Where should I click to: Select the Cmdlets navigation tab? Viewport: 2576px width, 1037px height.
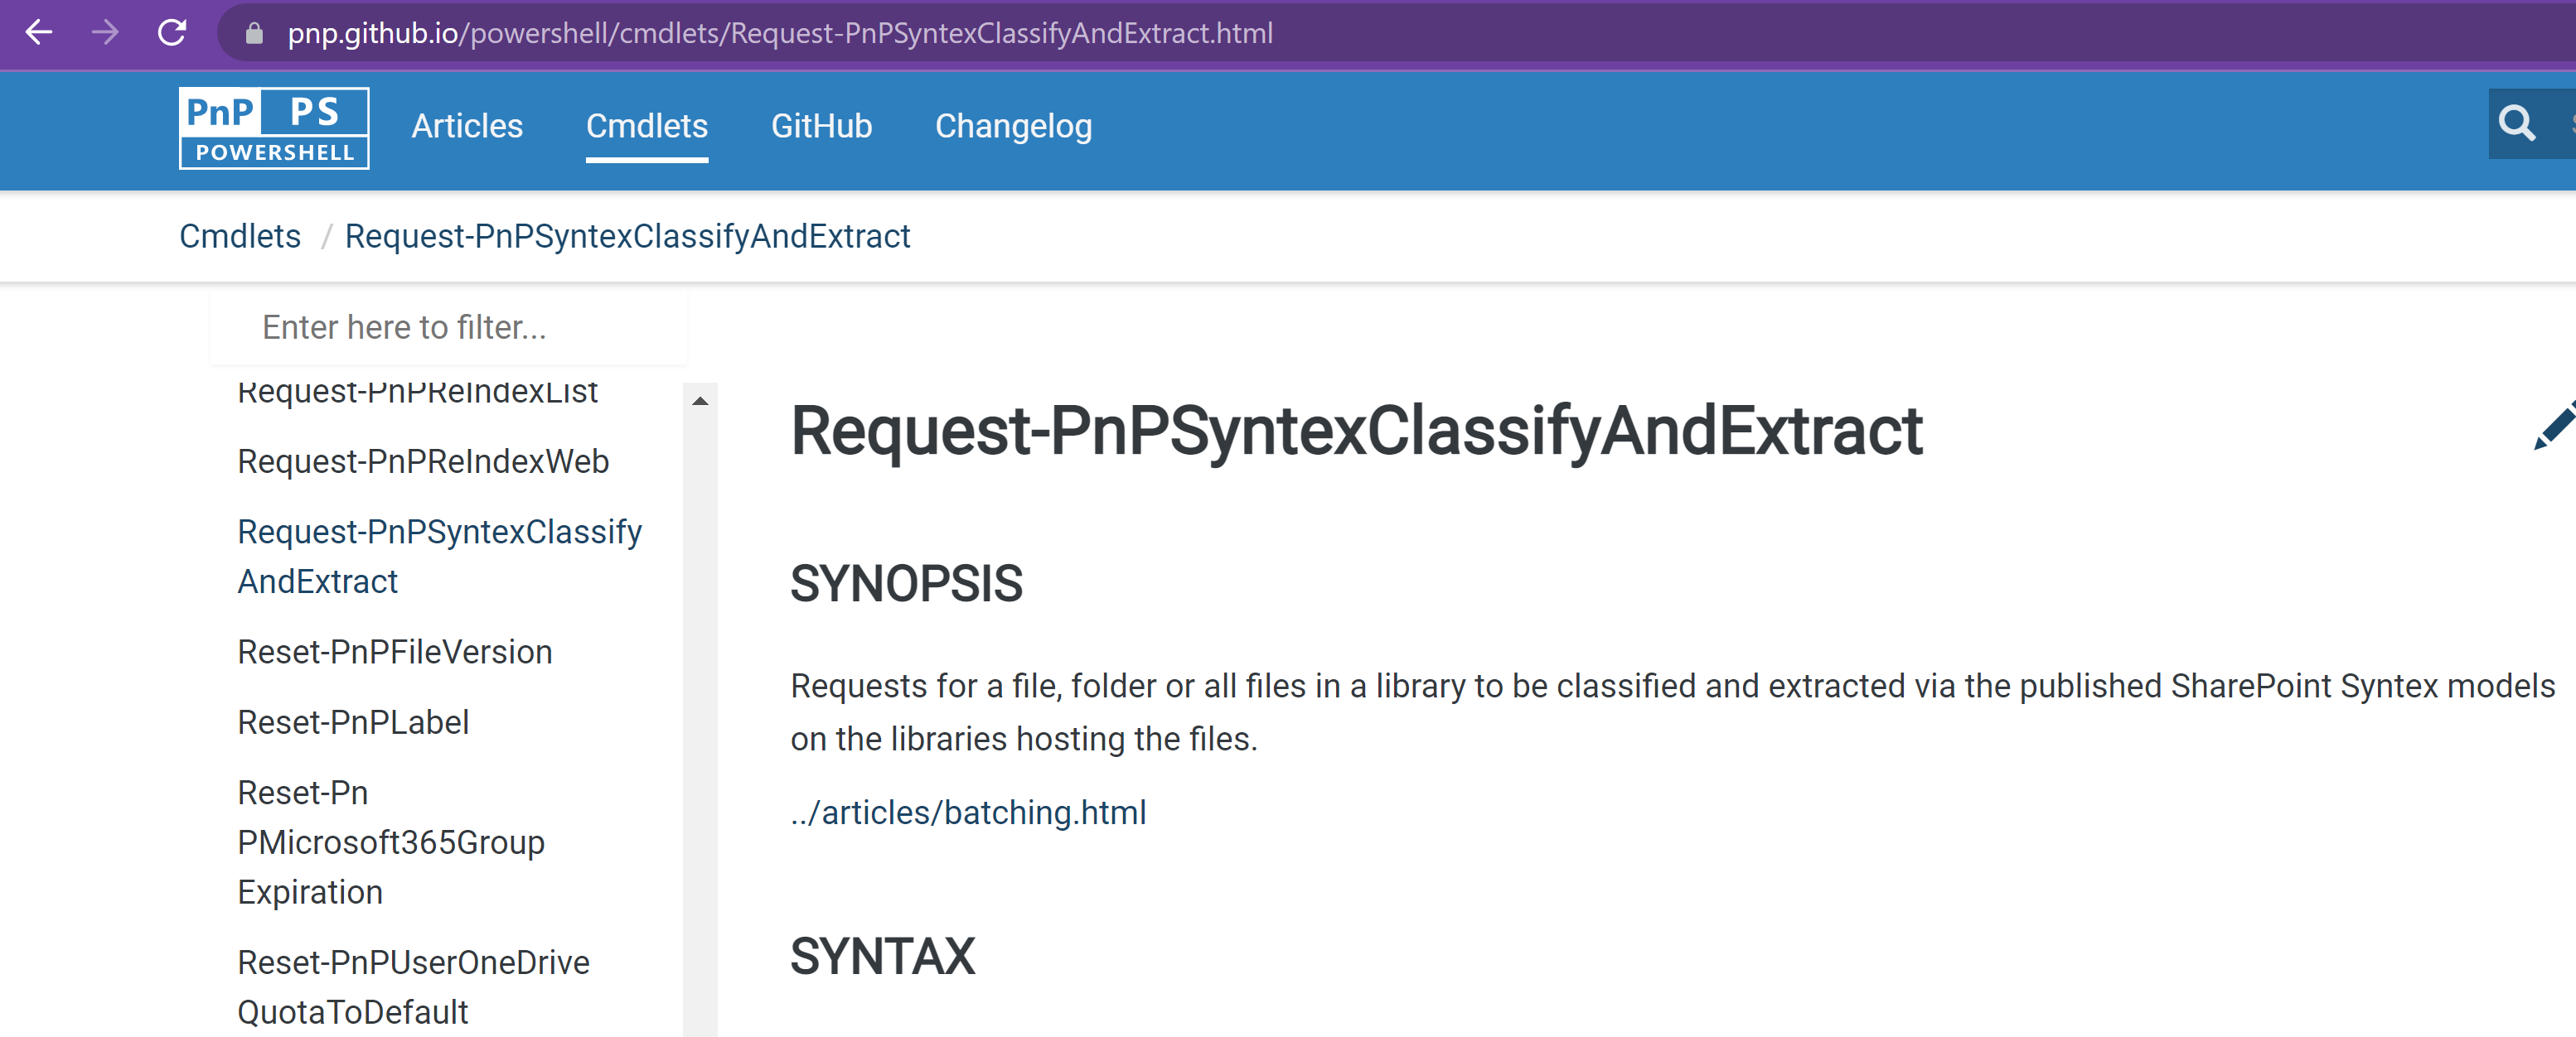tap(646, 126)
